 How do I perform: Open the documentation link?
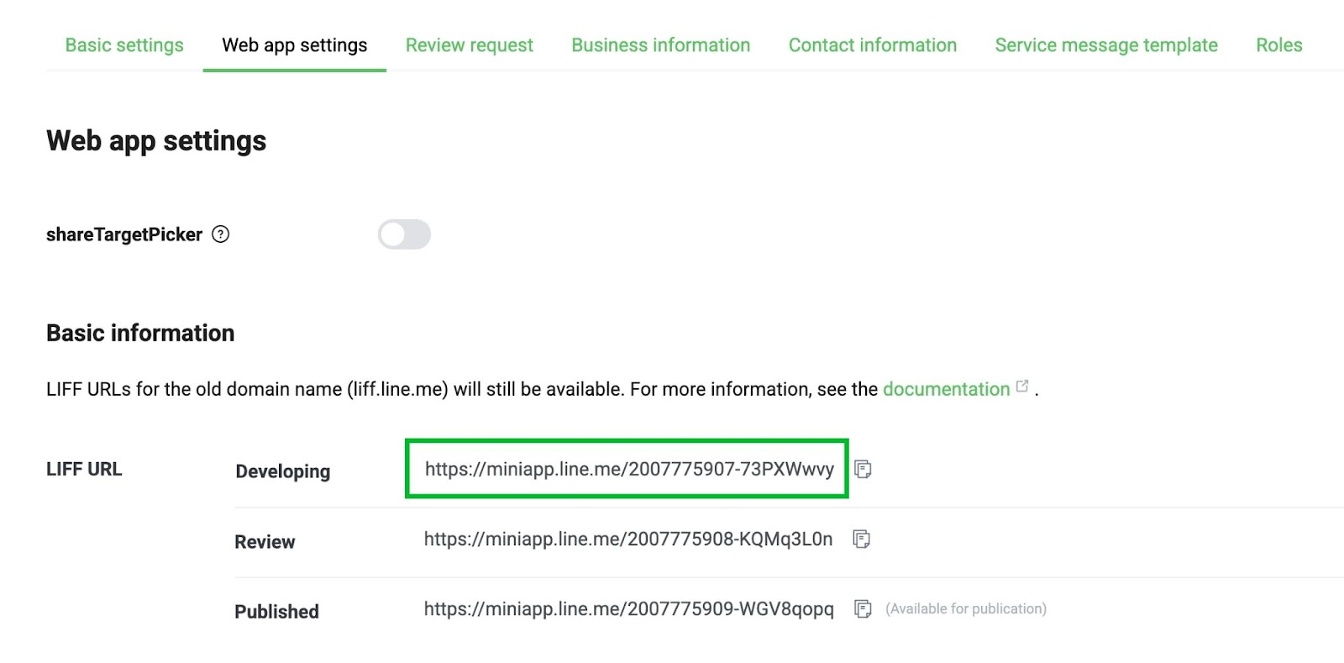pyautogui.click(x=945, y=389)
